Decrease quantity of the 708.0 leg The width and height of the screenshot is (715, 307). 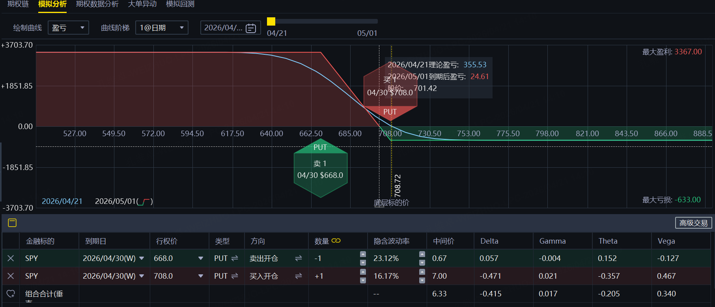(363, 280)
